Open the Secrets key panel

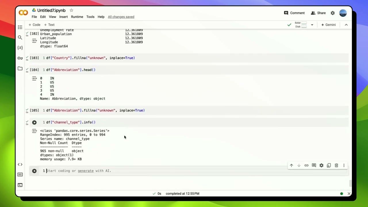(x=20, y=58)
